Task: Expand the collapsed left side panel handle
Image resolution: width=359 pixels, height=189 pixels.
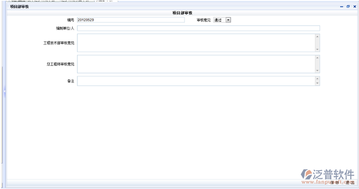Action: point(4,91)
